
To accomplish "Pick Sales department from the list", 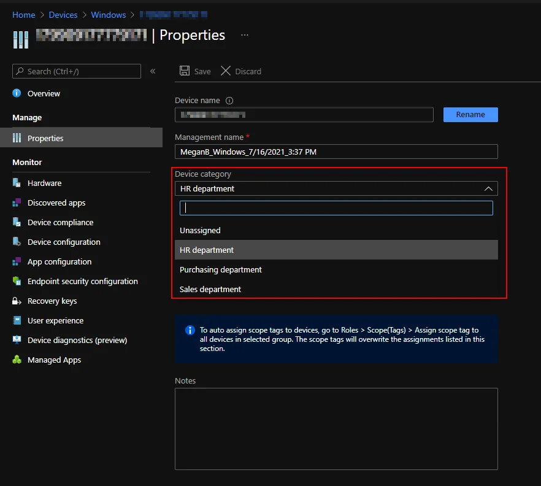I will [x=336, y=289].
